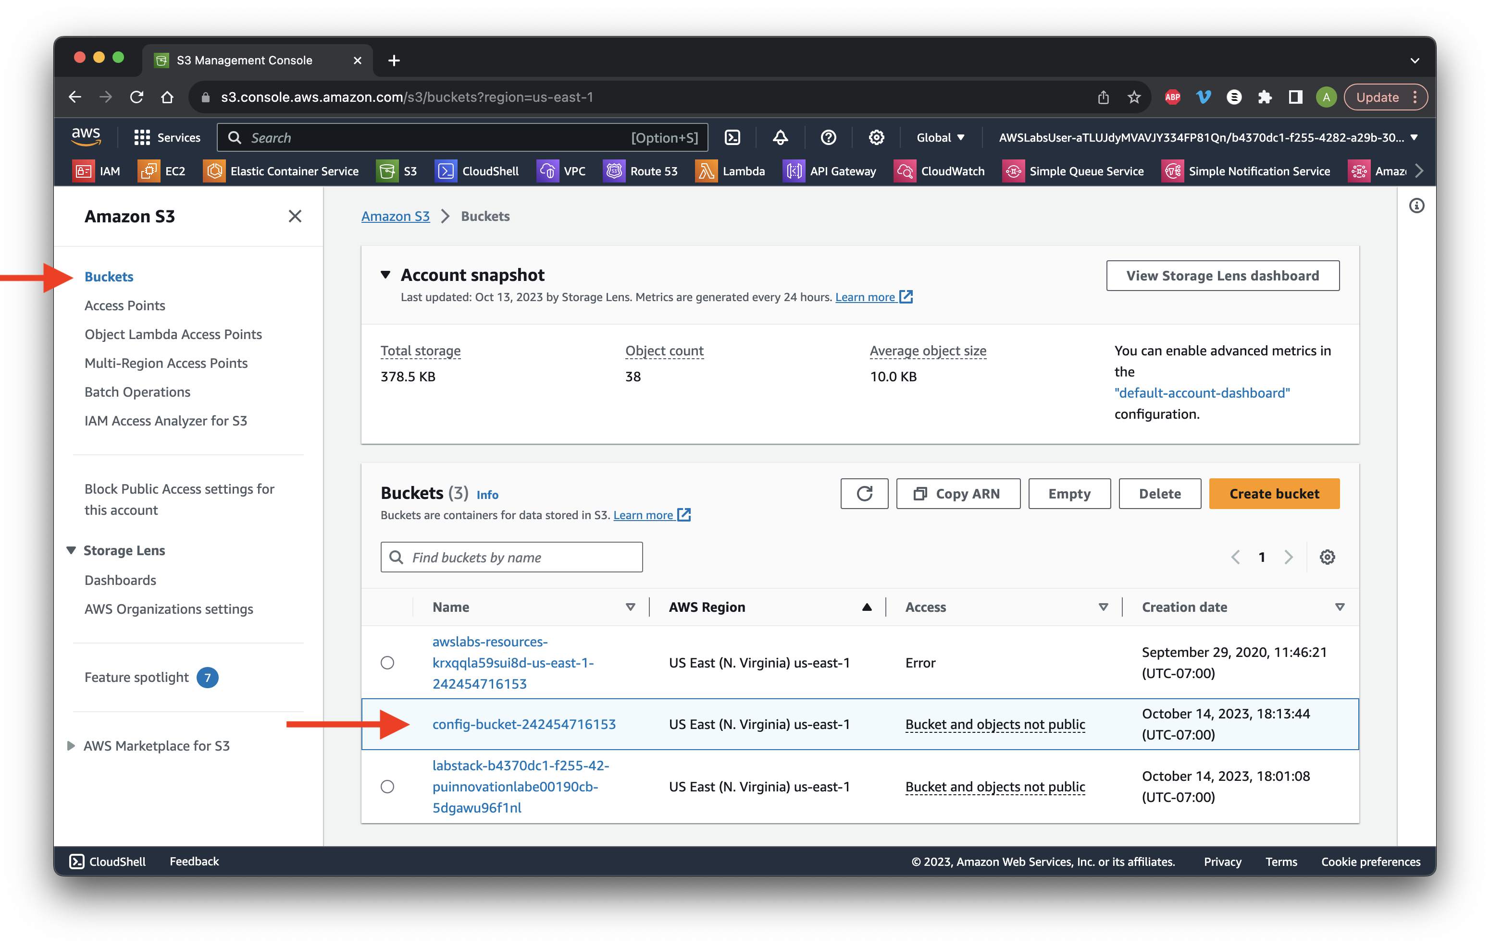Open the Simple Notification Service shortcut
This screenshot has width=1490, height=947.
point(1246,171)
